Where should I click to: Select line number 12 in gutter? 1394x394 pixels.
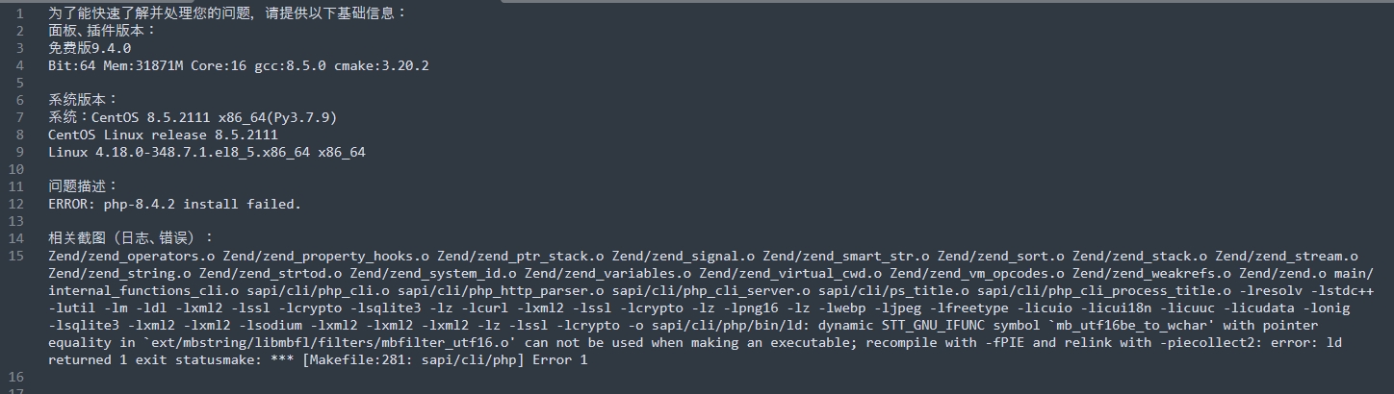click(16, 204)
